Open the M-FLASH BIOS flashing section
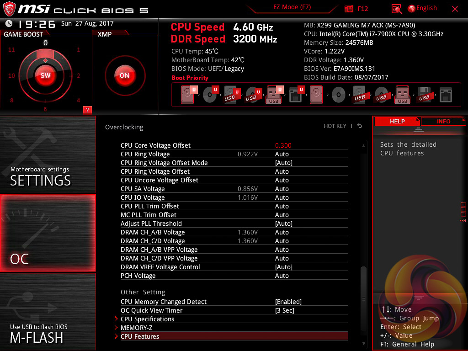Image resolution: width=468 pixels, height=351 pixels. click(48, 311)
